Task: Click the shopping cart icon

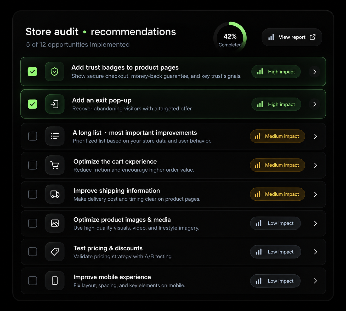Action: (x=55, y=165)
